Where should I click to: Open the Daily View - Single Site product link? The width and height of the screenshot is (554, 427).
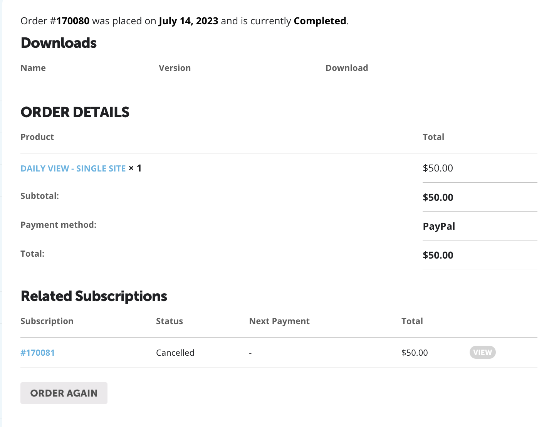pyautogui.click(x=73, y=168)
